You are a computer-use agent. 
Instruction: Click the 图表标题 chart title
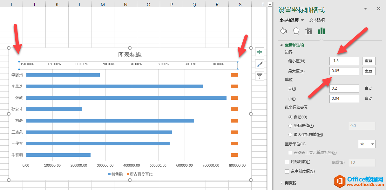[130, 54]
